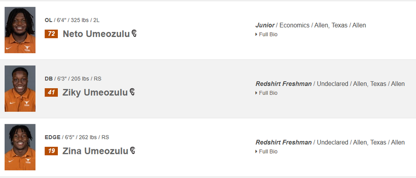The image size is (416, 178).
Task: Click the OL position label
Action: [x=49, y=20]
